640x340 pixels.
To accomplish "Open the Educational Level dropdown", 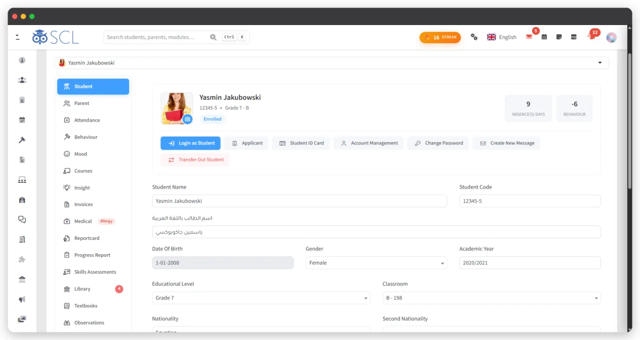I will pyautogui.click(x=261, y=298).
